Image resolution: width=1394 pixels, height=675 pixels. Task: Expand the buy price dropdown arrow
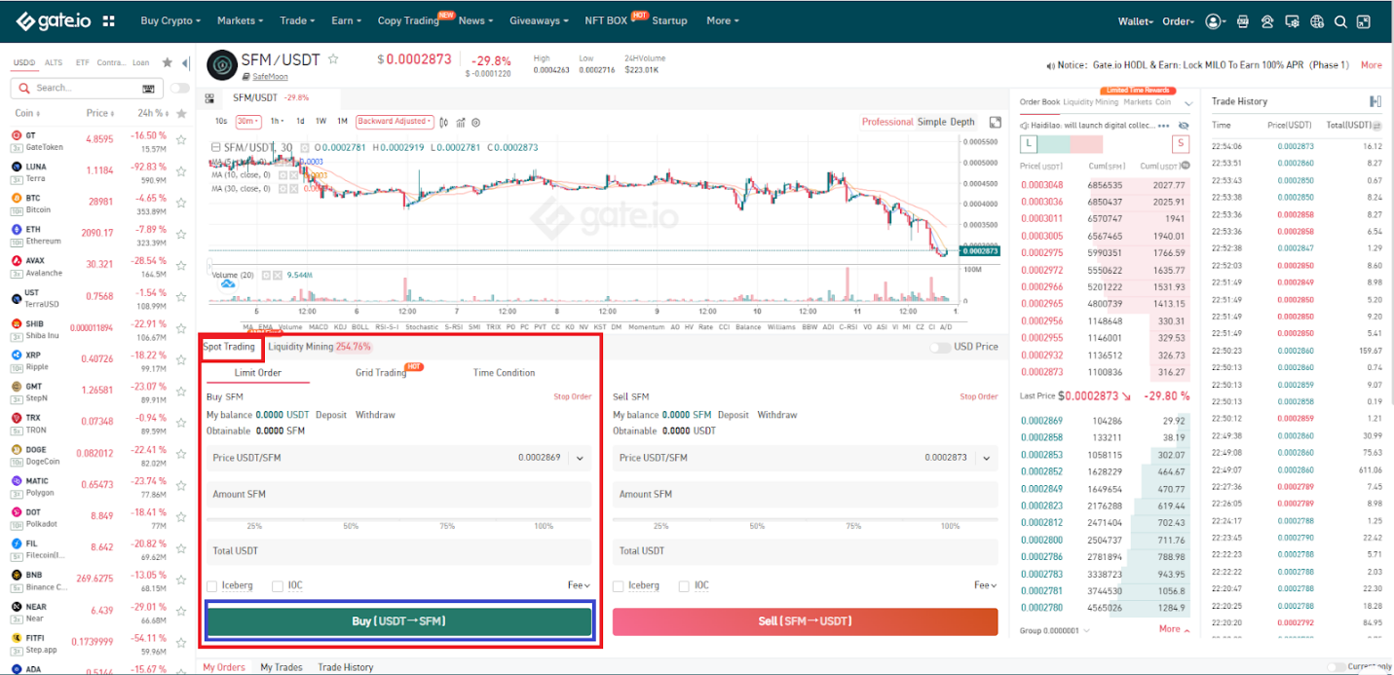[580, 458]
